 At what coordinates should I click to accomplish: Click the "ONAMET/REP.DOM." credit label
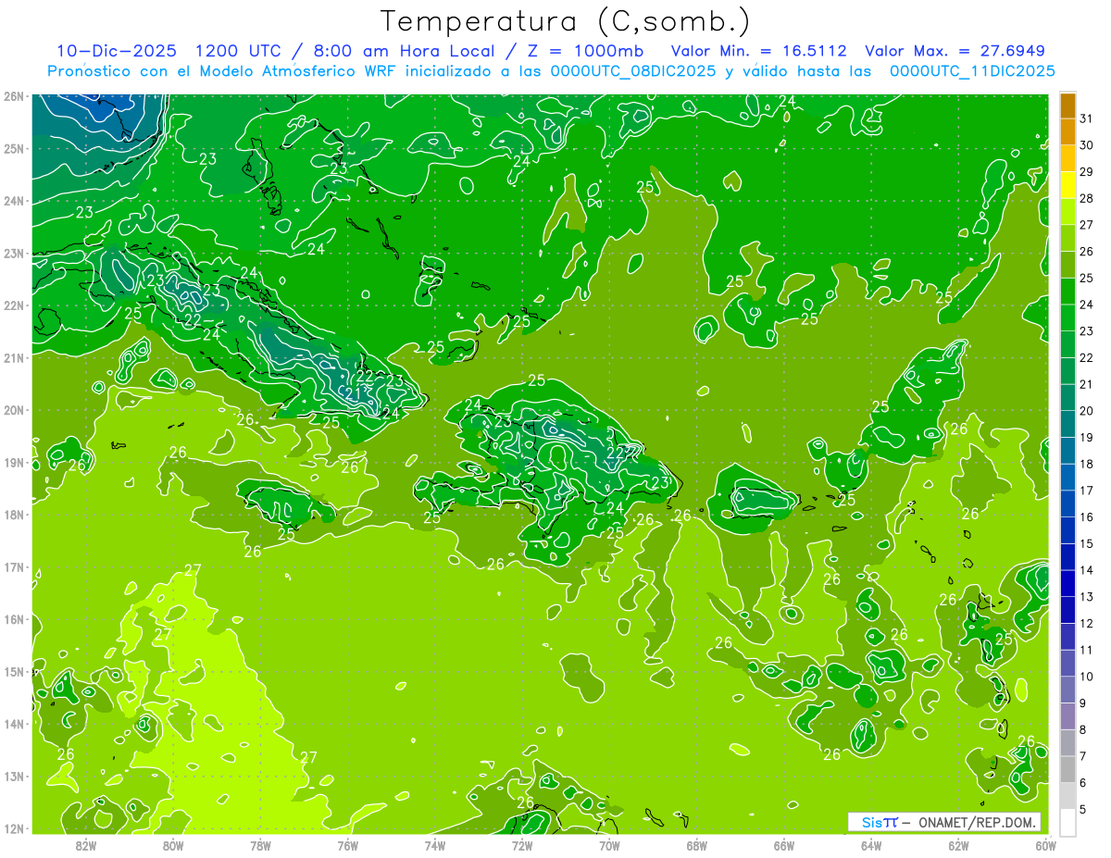tap(977, 822)
